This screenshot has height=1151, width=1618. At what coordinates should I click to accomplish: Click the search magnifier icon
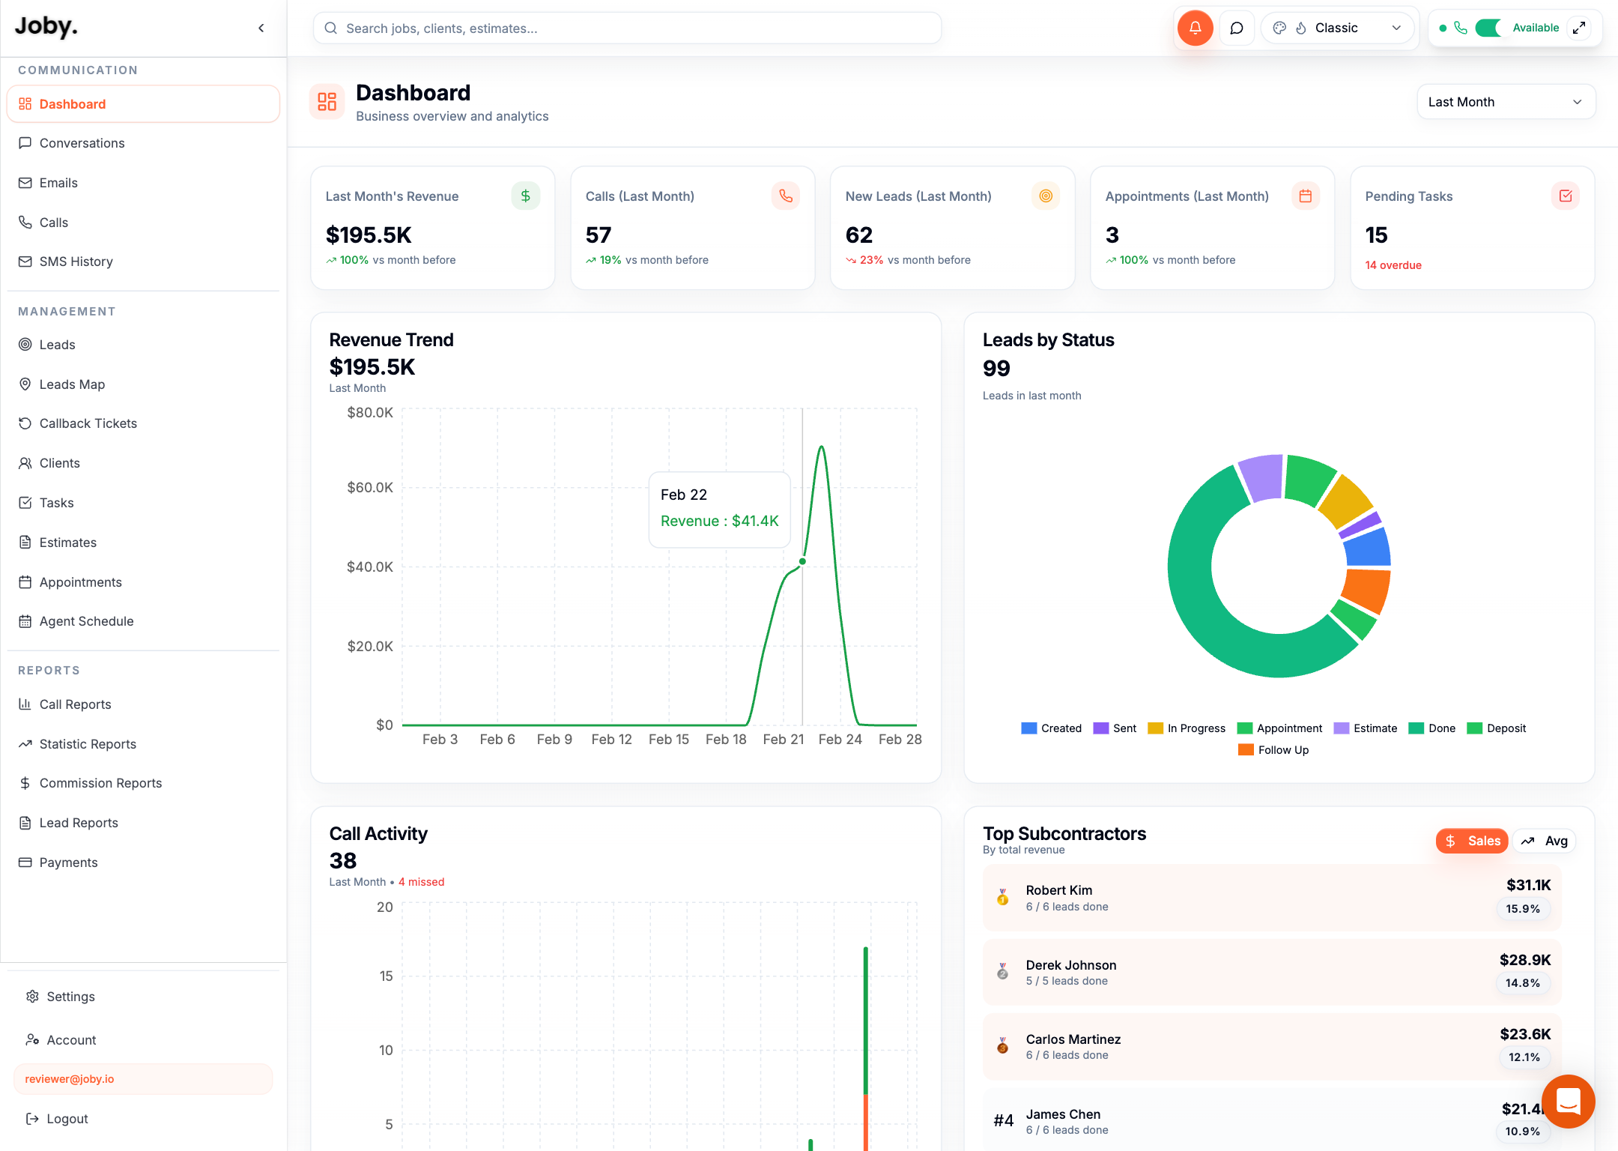[x=330, y=28]
